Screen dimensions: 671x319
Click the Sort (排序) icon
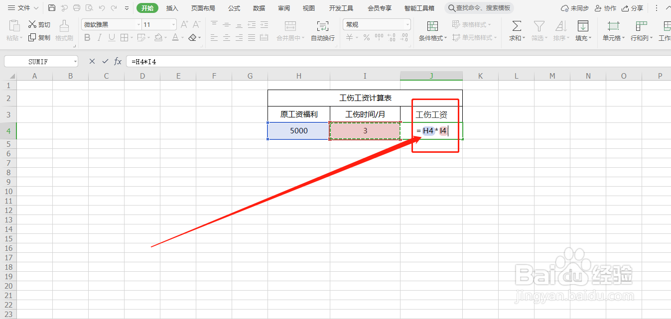[x=561, y=26]
